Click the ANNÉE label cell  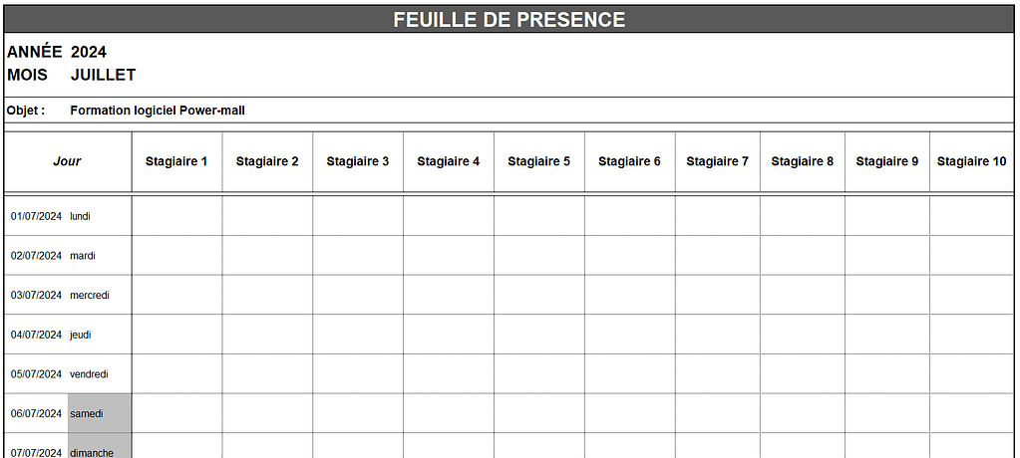tap(35, 52)
